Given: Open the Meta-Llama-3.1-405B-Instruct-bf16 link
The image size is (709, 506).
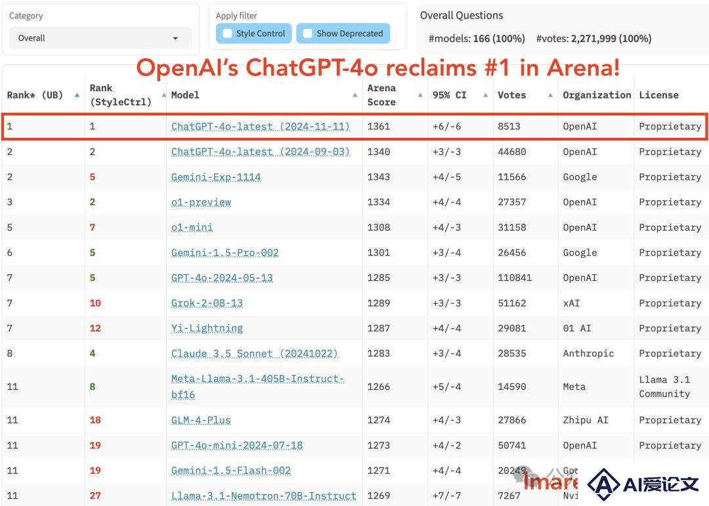Looking at the screenshot, I should (x=258, y=387).
